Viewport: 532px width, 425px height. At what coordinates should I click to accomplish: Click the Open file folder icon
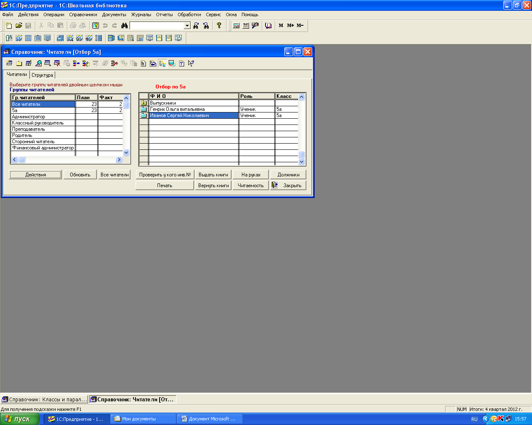click(x=19, y=26)
